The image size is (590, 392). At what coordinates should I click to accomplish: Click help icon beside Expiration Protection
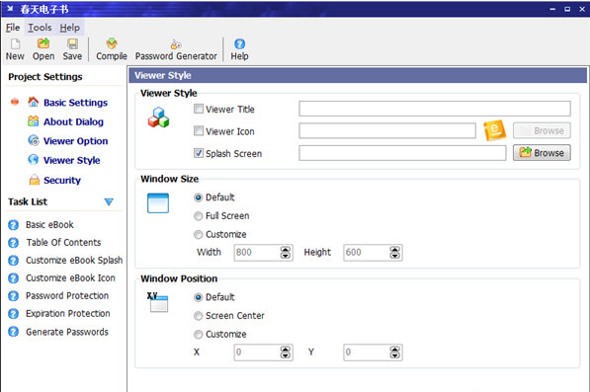click(13, 314)
